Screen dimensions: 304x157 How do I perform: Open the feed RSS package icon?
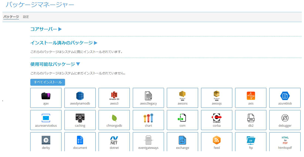pos(216,140)
